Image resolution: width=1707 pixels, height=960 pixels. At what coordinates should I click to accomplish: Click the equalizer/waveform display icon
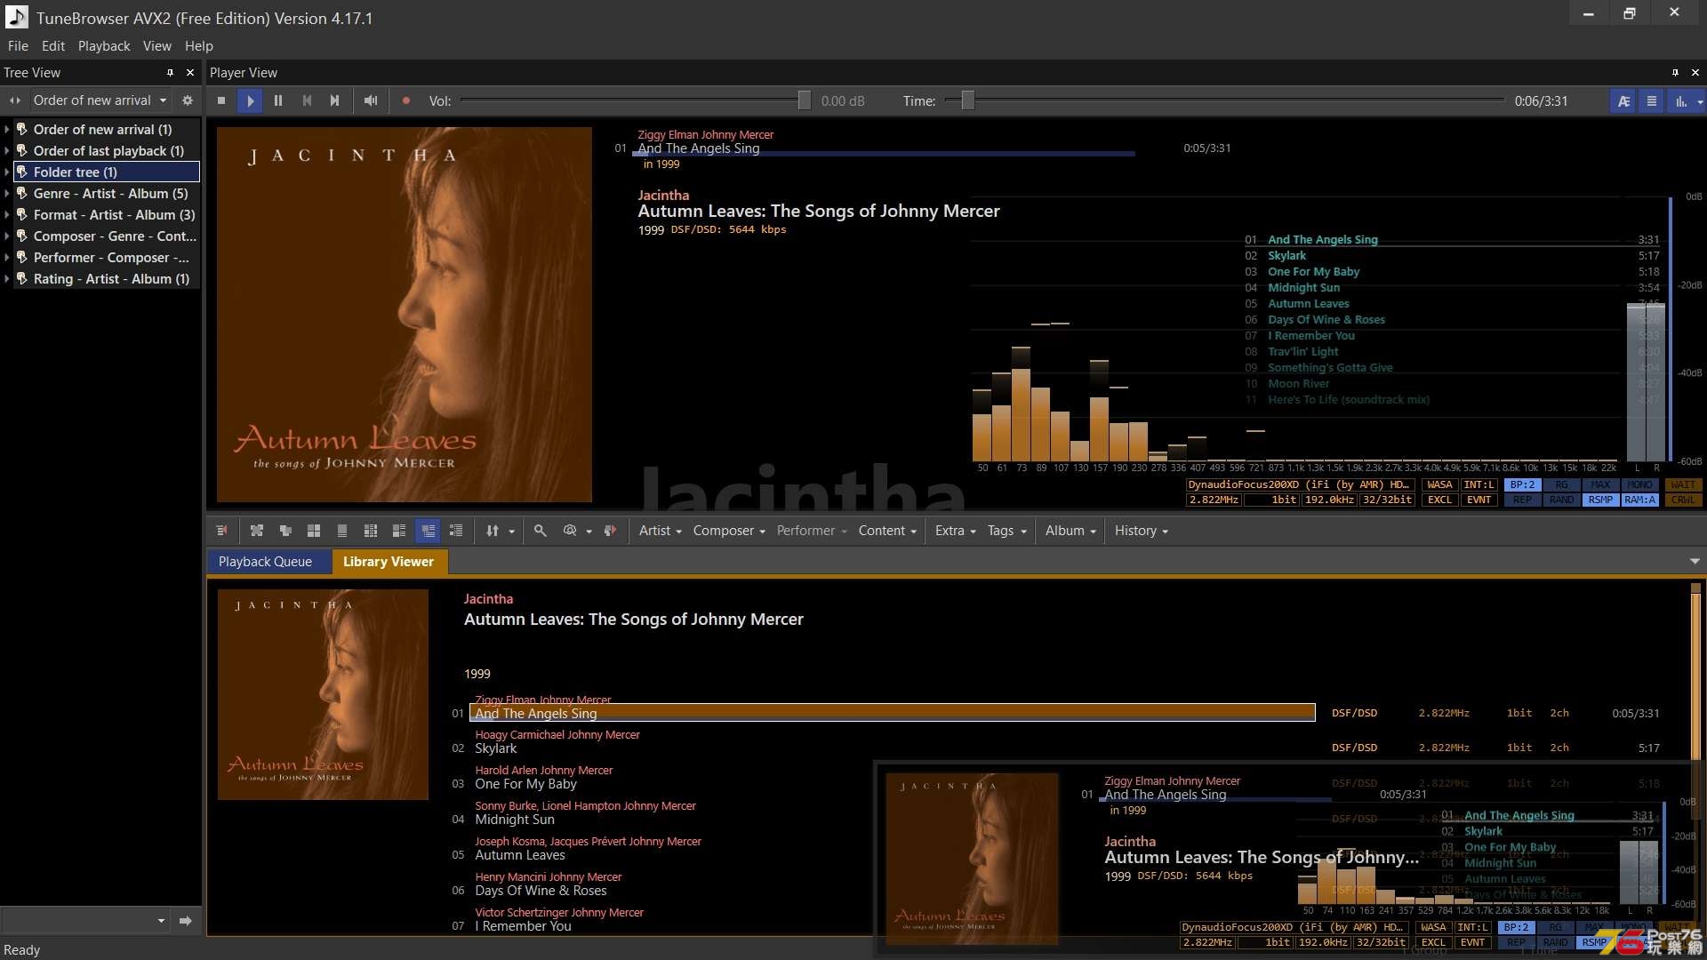(x=1679, y=100)
